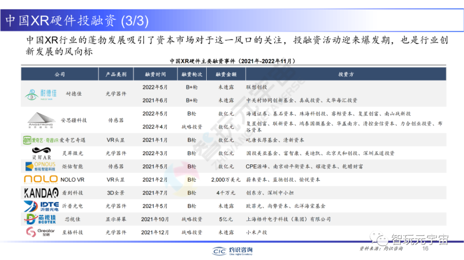The width and height of the screenshot is (464, 260).
Task: Click the 芯视佳 BCDTEK logo
Action: tap(40, 219)
